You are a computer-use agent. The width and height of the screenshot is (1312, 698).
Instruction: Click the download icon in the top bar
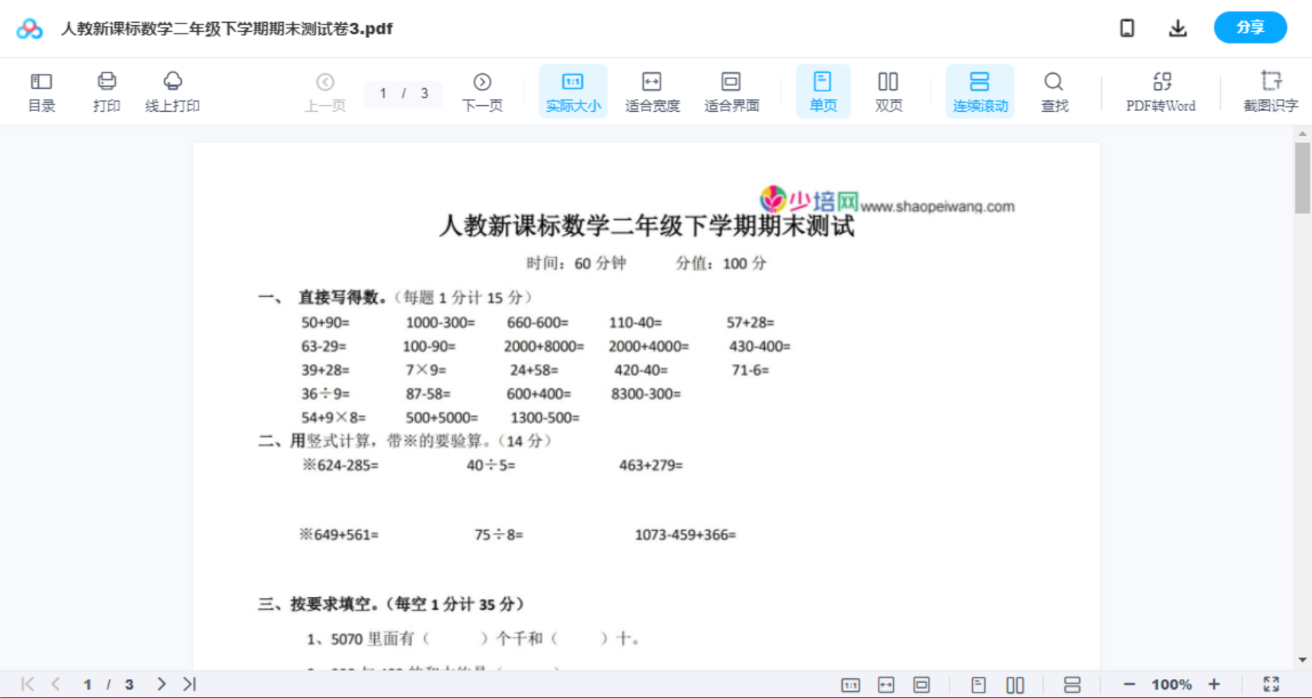(x=1177, y=27)
